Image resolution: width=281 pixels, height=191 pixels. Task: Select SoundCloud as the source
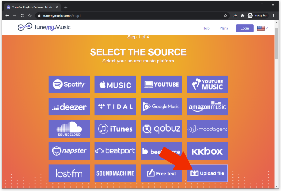point(69,129)
